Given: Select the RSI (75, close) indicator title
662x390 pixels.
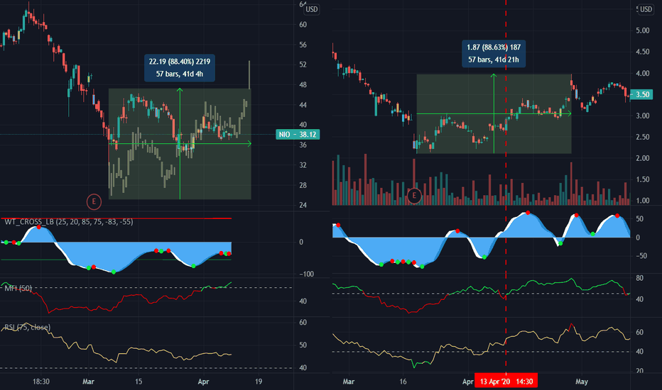Looking at the screenshot, I should pyautogui.click(x=28, y=327).
